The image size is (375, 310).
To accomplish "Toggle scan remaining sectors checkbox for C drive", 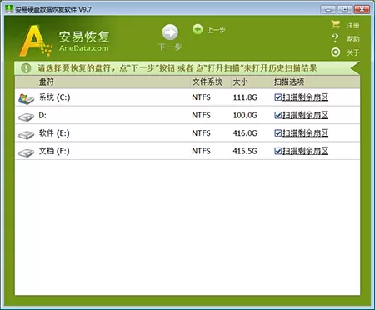I will (x=277, y=97).
